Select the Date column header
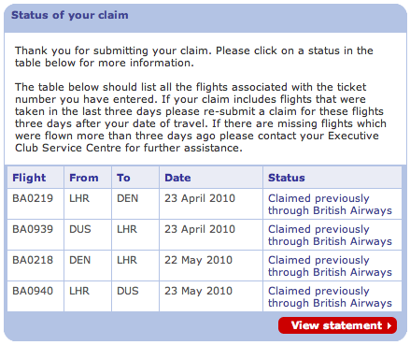Image resolution: width=410 pixels, height=345 pixels. [x=177, y=178]
